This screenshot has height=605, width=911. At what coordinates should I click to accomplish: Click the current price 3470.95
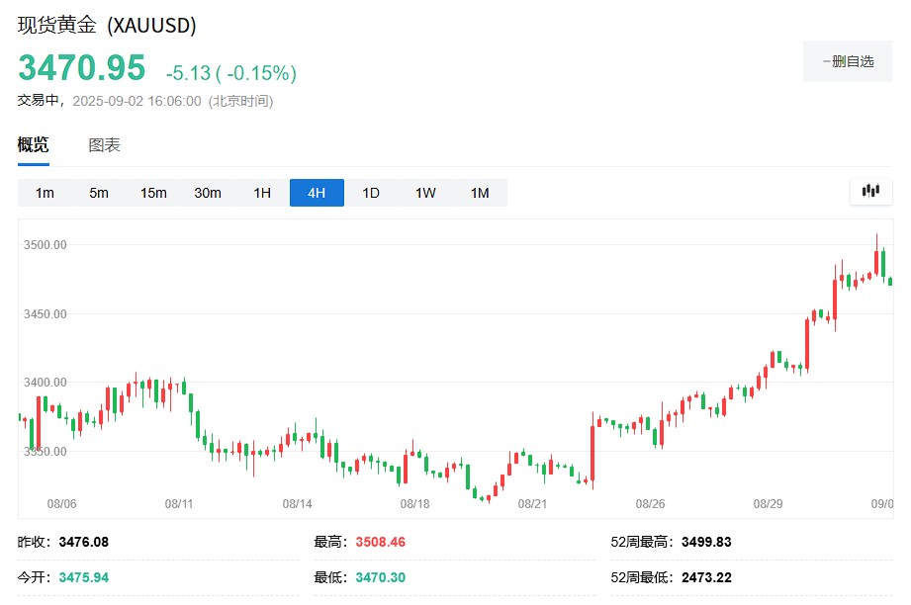(x=82, y=68)
